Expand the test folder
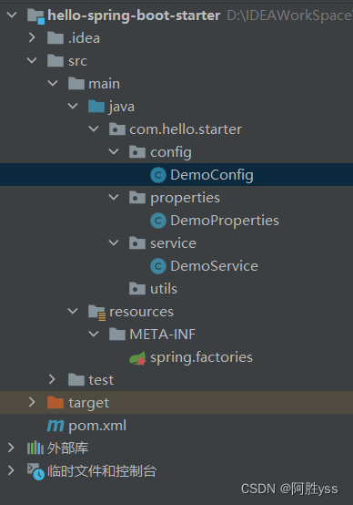353x505 pixels. pyautogui.click(x=52, y=379)
